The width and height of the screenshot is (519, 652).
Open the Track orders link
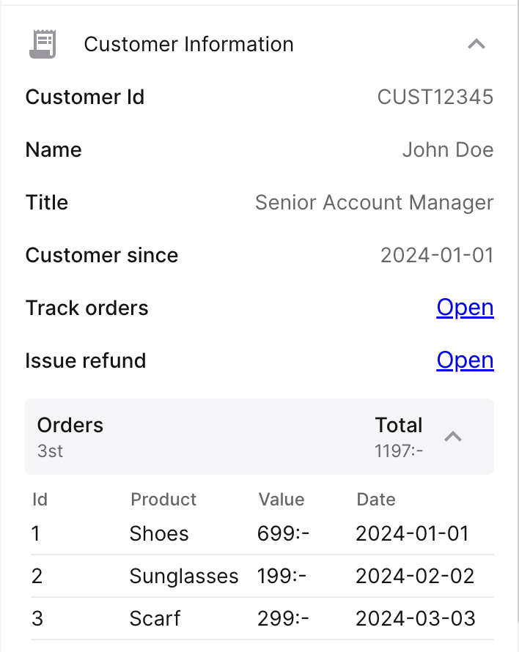tap(465, 308)
